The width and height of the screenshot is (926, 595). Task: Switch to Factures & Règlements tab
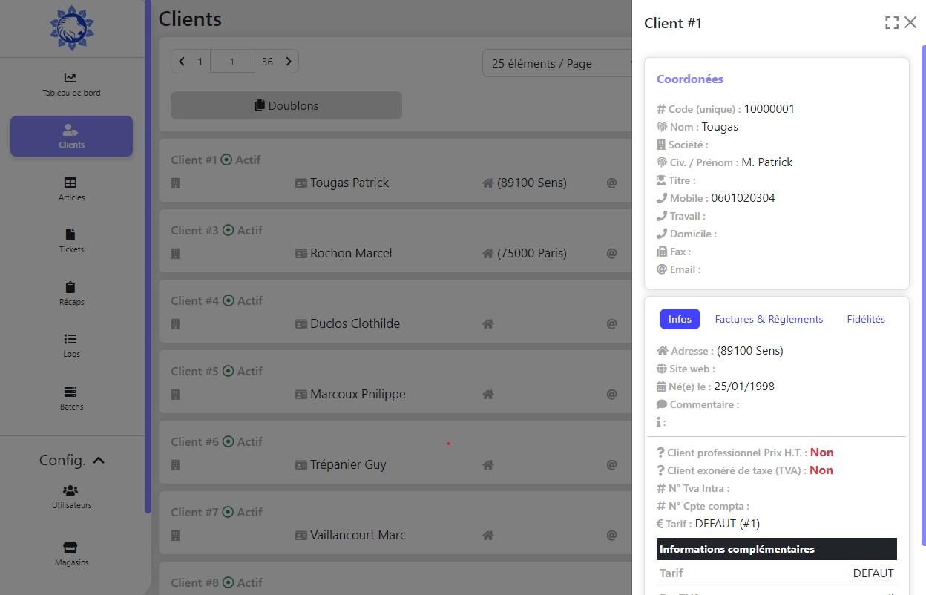tap(769, 319)
